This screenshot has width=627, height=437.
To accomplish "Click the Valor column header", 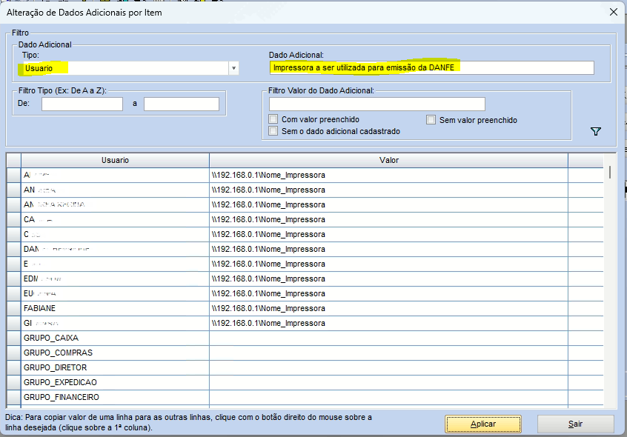I will click(x=388, y=160).
